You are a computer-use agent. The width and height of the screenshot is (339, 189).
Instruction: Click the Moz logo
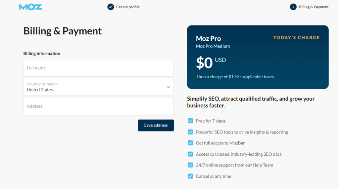point(30,7)
